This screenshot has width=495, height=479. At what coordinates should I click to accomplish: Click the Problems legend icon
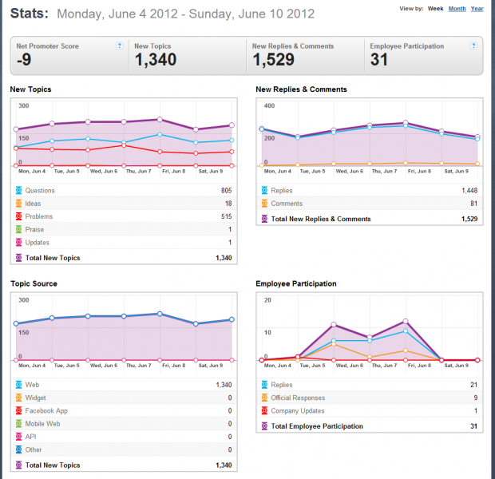click(x=19, y=216)
